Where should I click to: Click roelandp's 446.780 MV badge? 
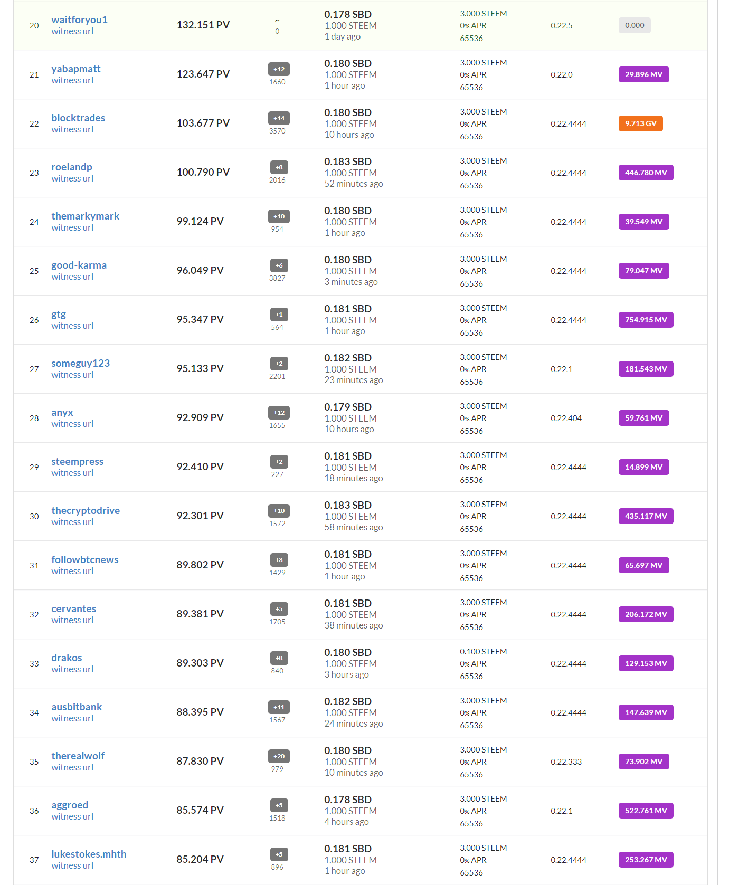(646, 173)
